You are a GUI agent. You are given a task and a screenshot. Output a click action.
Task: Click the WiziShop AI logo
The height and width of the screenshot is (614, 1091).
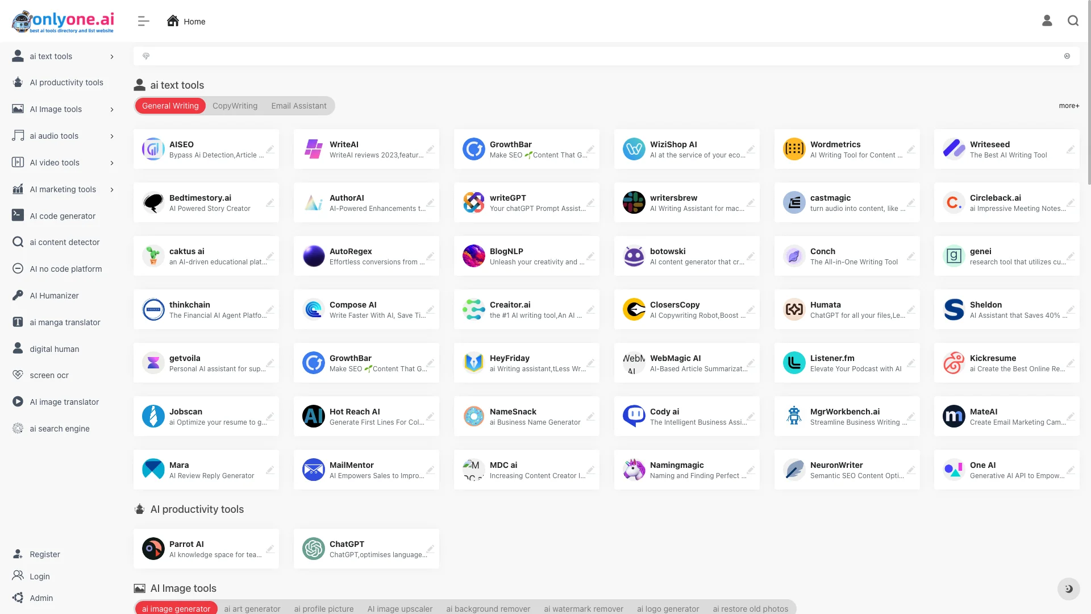pyautogui.click(x=634, y=149)
